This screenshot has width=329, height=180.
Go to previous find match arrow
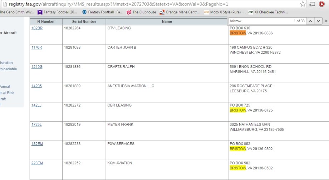310,21
